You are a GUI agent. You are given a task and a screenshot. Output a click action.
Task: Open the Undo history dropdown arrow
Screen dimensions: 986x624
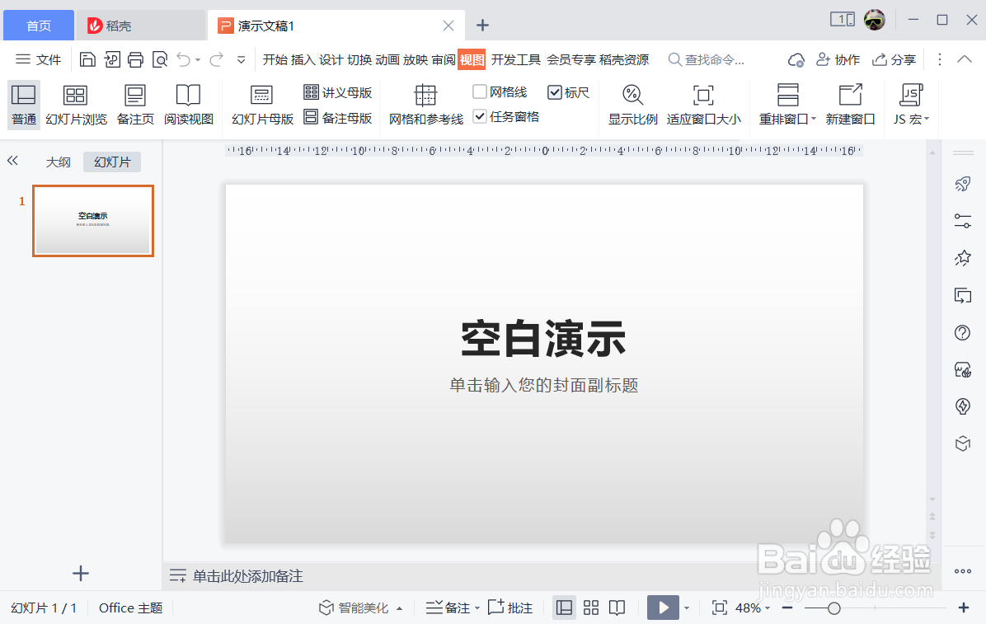[x=198, y=60]
